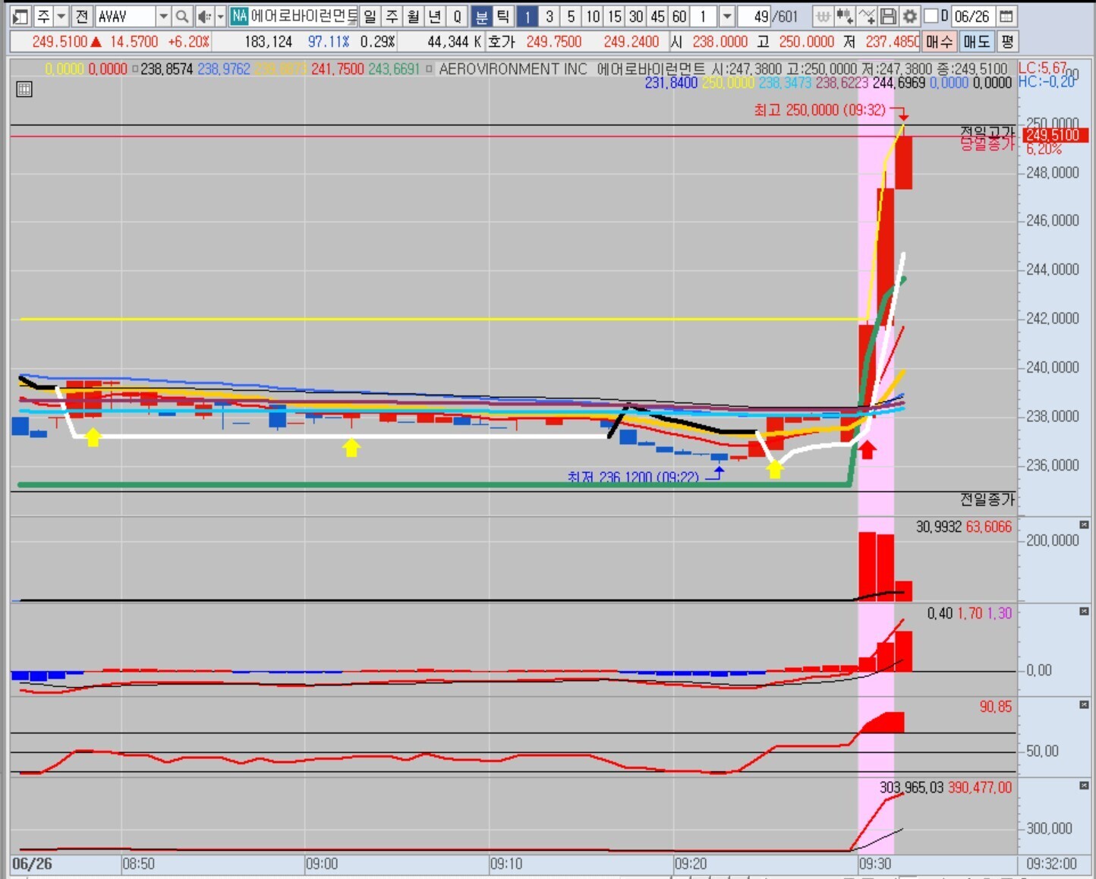
Task: Switch chart to monthly (월) period
Action: (x=413, y=16)
